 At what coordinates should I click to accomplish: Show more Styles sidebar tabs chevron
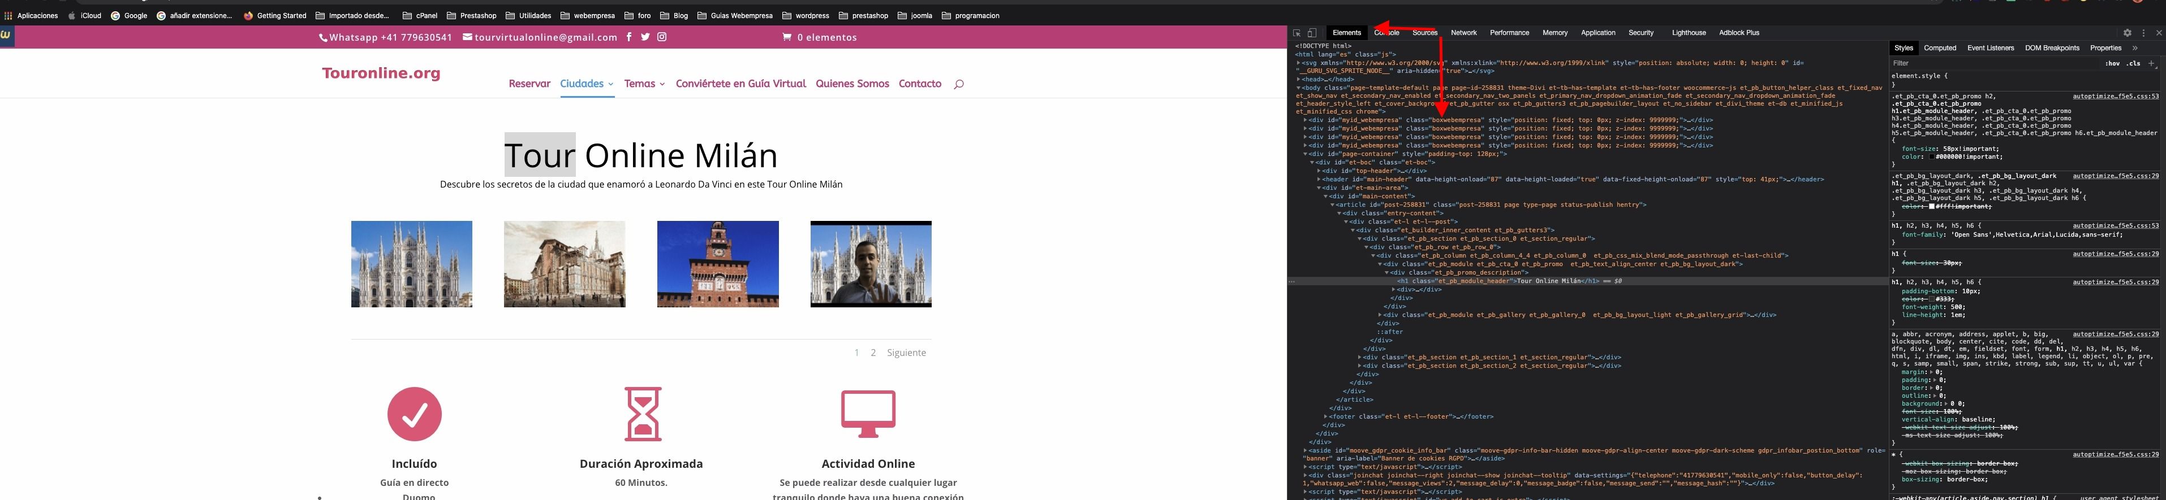(x=2135, y=48)
